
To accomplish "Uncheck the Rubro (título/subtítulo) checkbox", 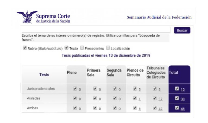I will tap(25, 48).
